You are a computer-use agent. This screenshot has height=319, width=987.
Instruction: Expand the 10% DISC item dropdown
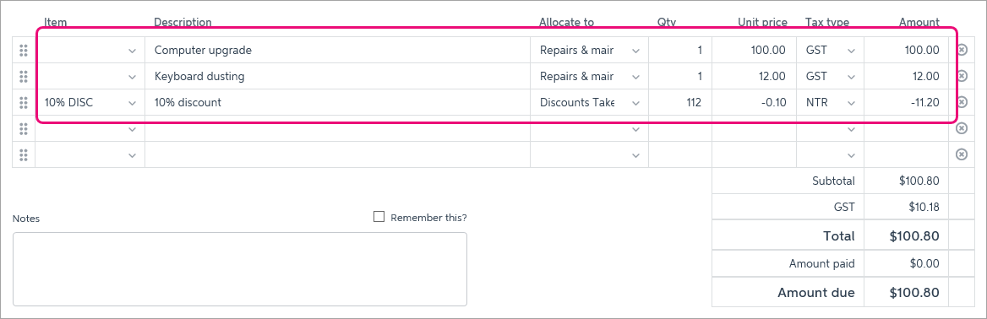click(x=90, y=102)
